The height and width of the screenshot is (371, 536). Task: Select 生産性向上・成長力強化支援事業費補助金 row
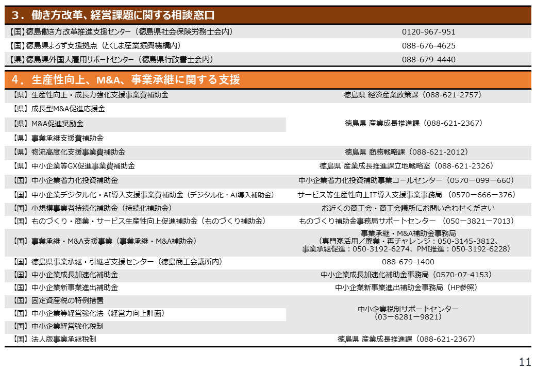pyautogui.click(x=91, y=95)
